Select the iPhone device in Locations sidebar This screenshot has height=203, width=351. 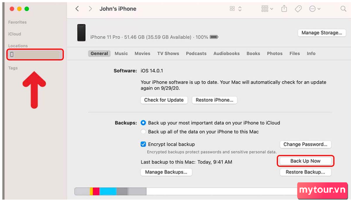pos(35,55)
